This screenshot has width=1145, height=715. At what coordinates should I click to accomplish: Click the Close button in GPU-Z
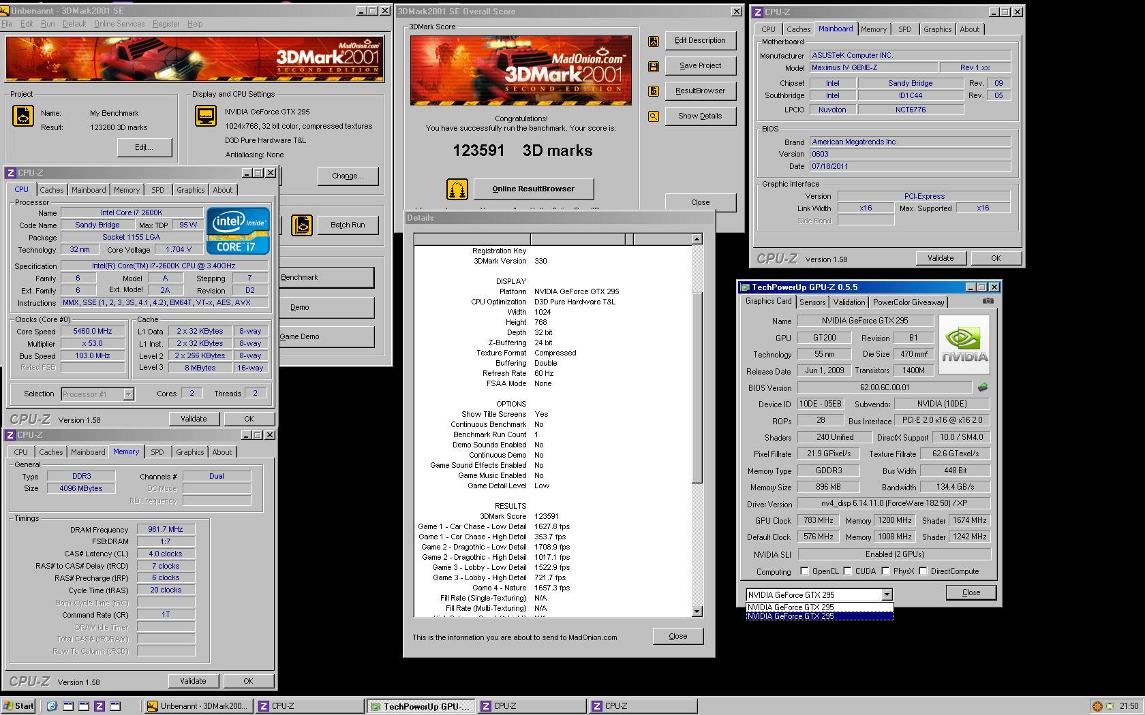point(971,593)
